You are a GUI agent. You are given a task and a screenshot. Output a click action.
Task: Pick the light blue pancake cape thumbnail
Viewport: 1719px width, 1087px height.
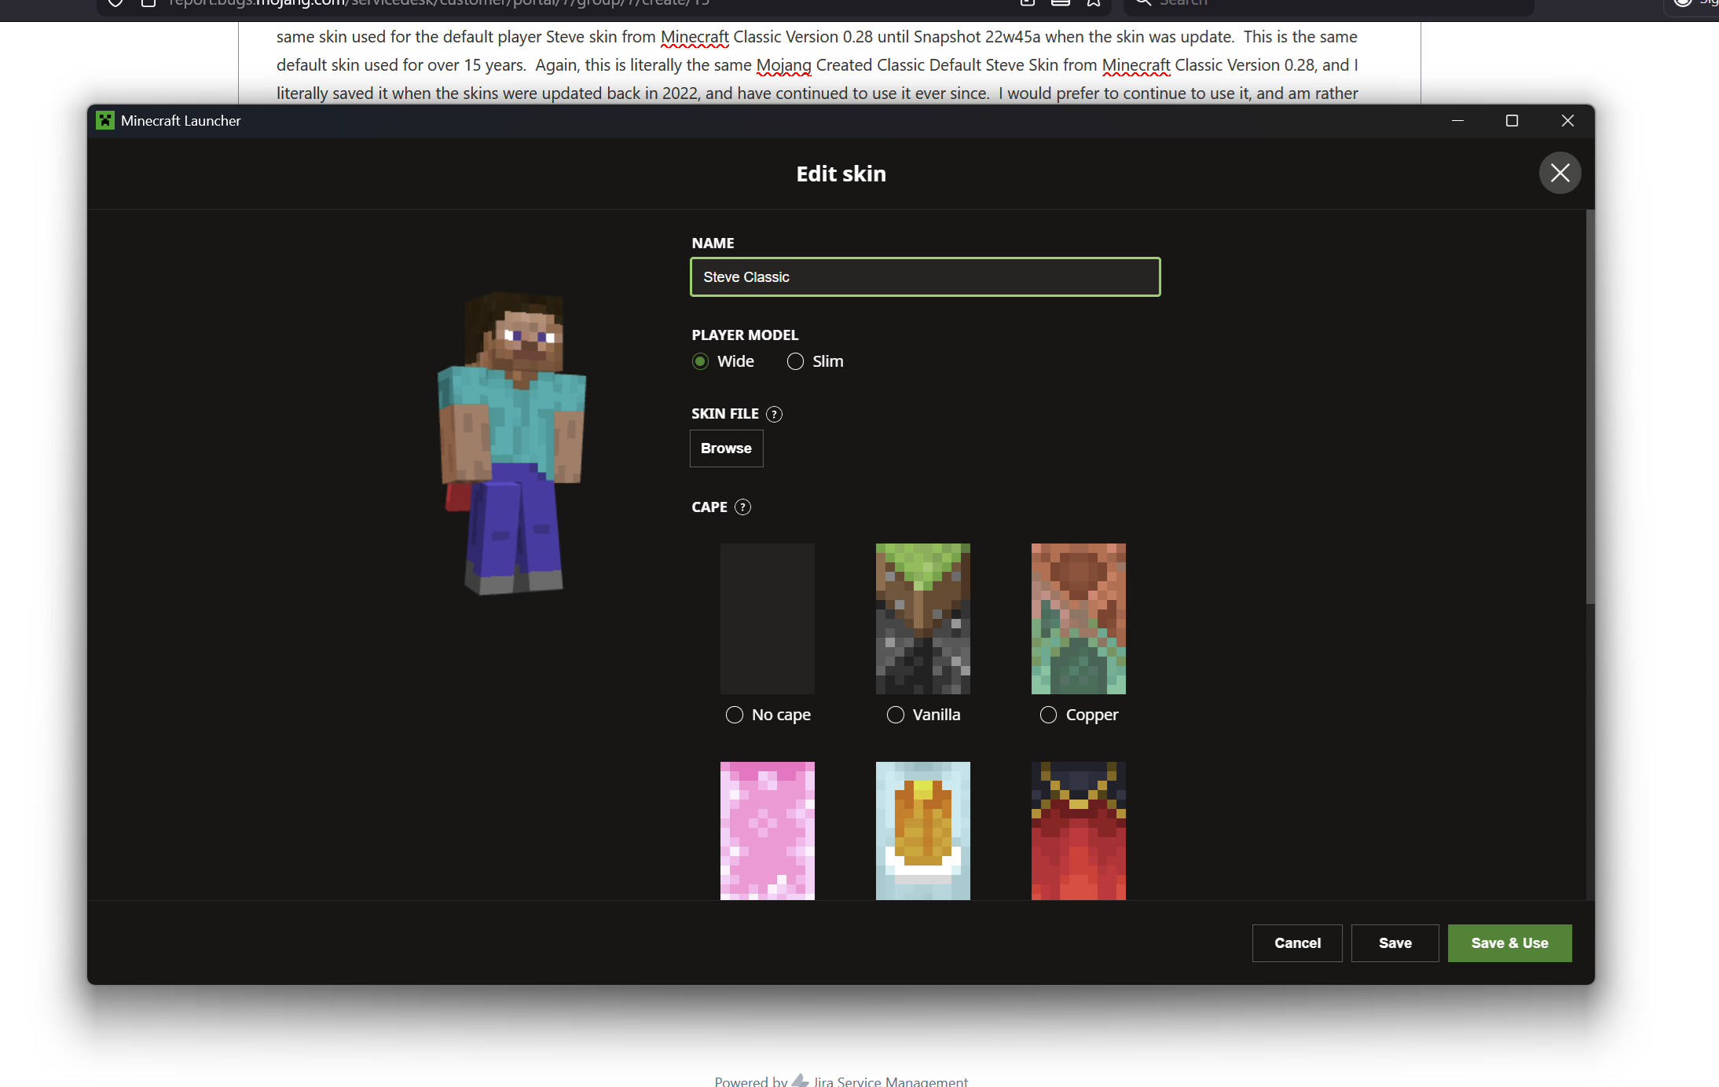tap(922, 830)
